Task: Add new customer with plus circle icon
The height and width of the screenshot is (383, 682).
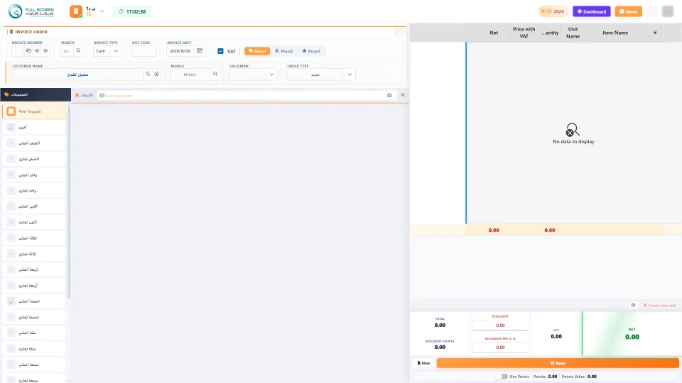Action: pyautogui.click(x=156, y=74)
